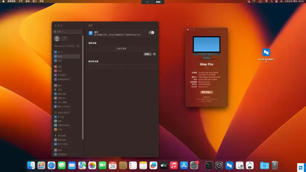Viewport: 306px width, 172px height.
Task: Open Photos from the Dock
Action: point(92,165)
